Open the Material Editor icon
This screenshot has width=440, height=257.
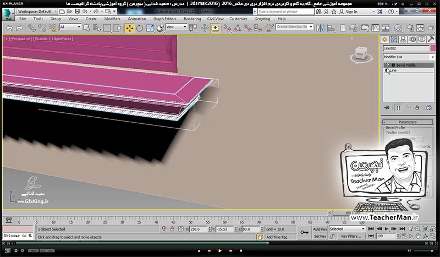coord(398,28)
